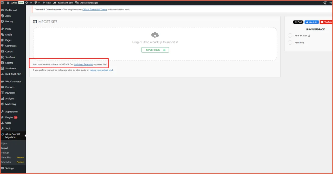Click the raising your upload limit guide
The width and height of the screenshot is (333, 174).
101,70
